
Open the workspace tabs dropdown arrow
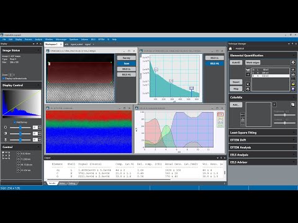pos(93,45)
